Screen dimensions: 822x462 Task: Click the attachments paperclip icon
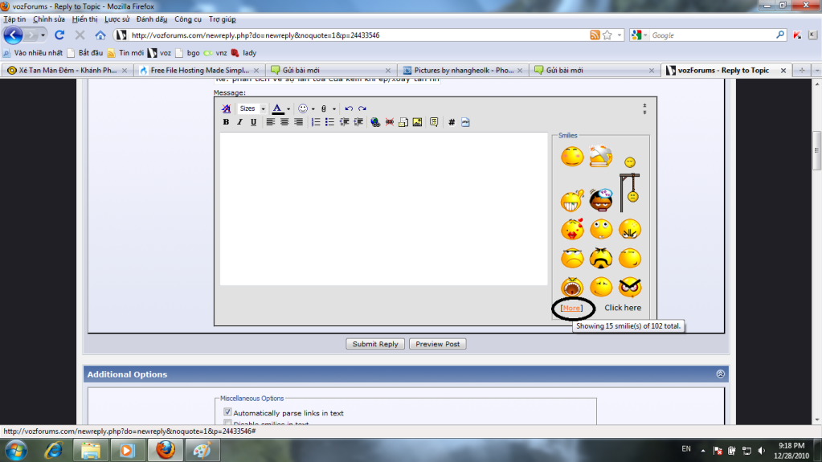(324, 108)
